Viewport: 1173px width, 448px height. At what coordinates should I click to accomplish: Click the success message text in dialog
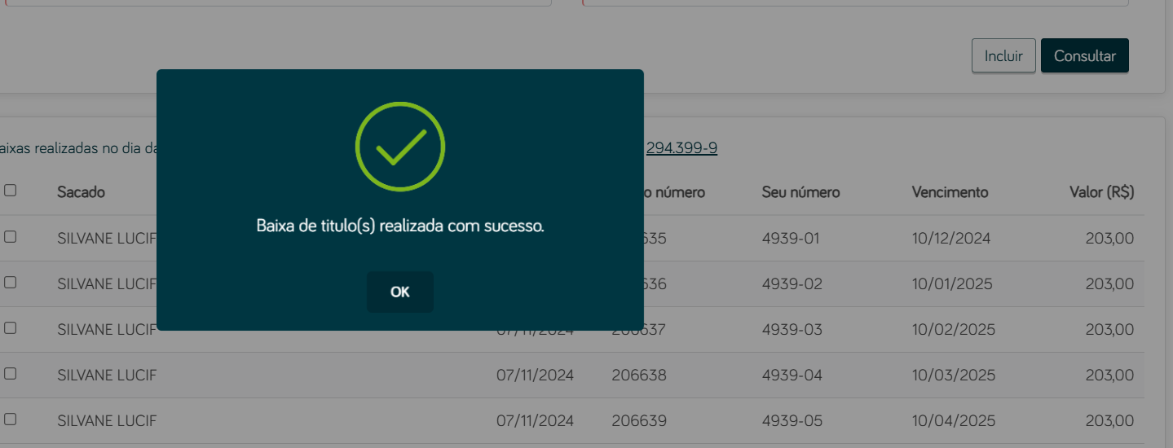[x=400, y=226]
